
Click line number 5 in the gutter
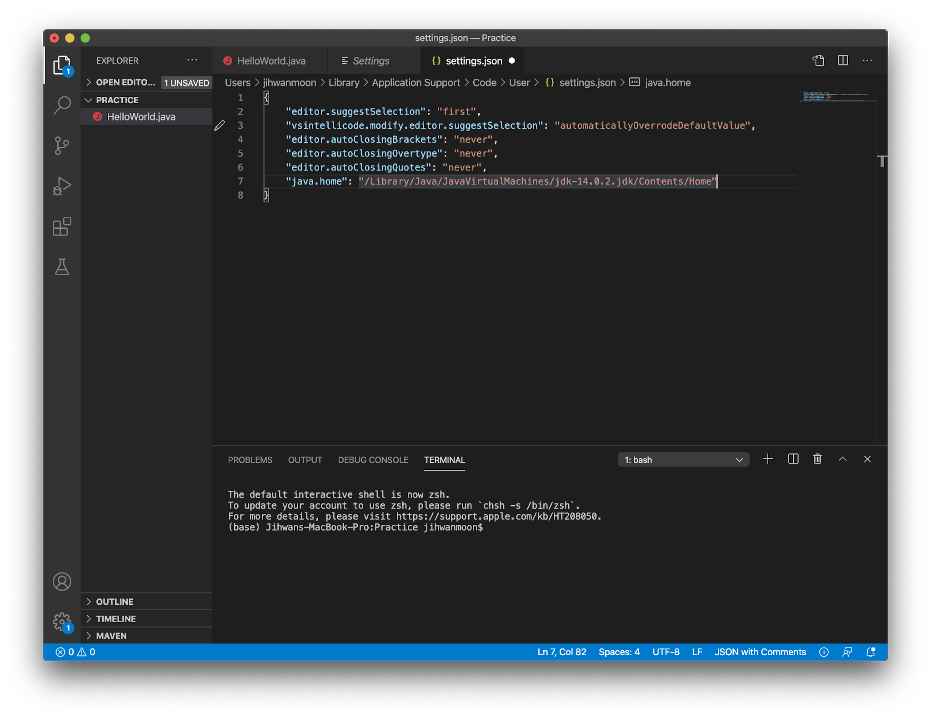240,154
